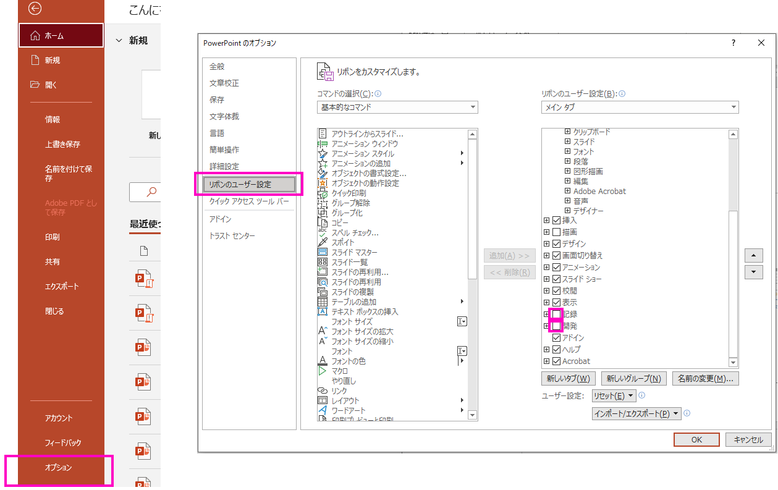Open the リセット dropdown button
This screenshot has width=778, height=490.
click(x=614, y=395)
